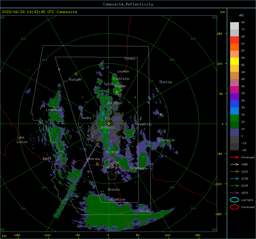Select the dark green 10-20 dBZ band

(234, 125)
